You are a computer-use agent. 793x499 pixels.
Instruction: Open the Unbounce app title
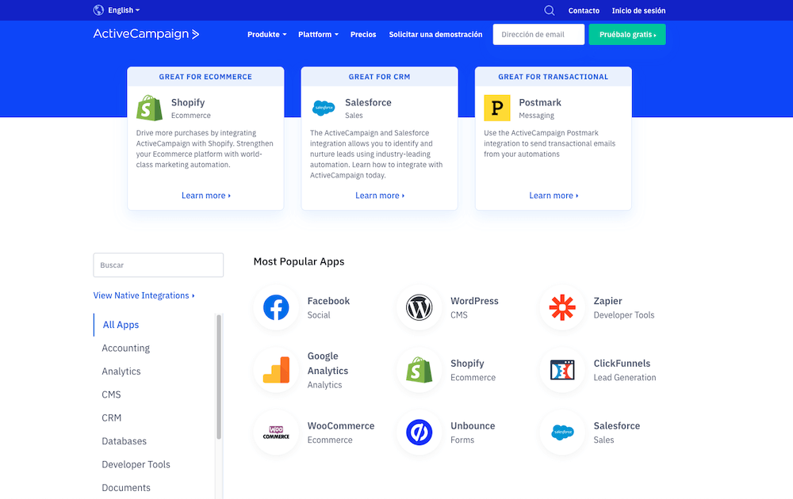pos(473,426)
